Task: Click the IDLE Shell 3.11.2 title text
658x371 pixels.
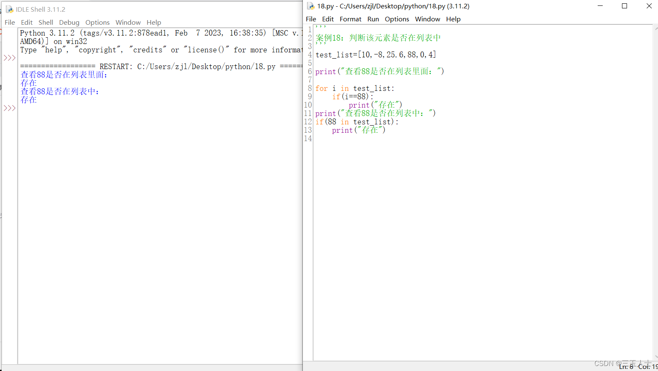Action: tap(41, 9)
